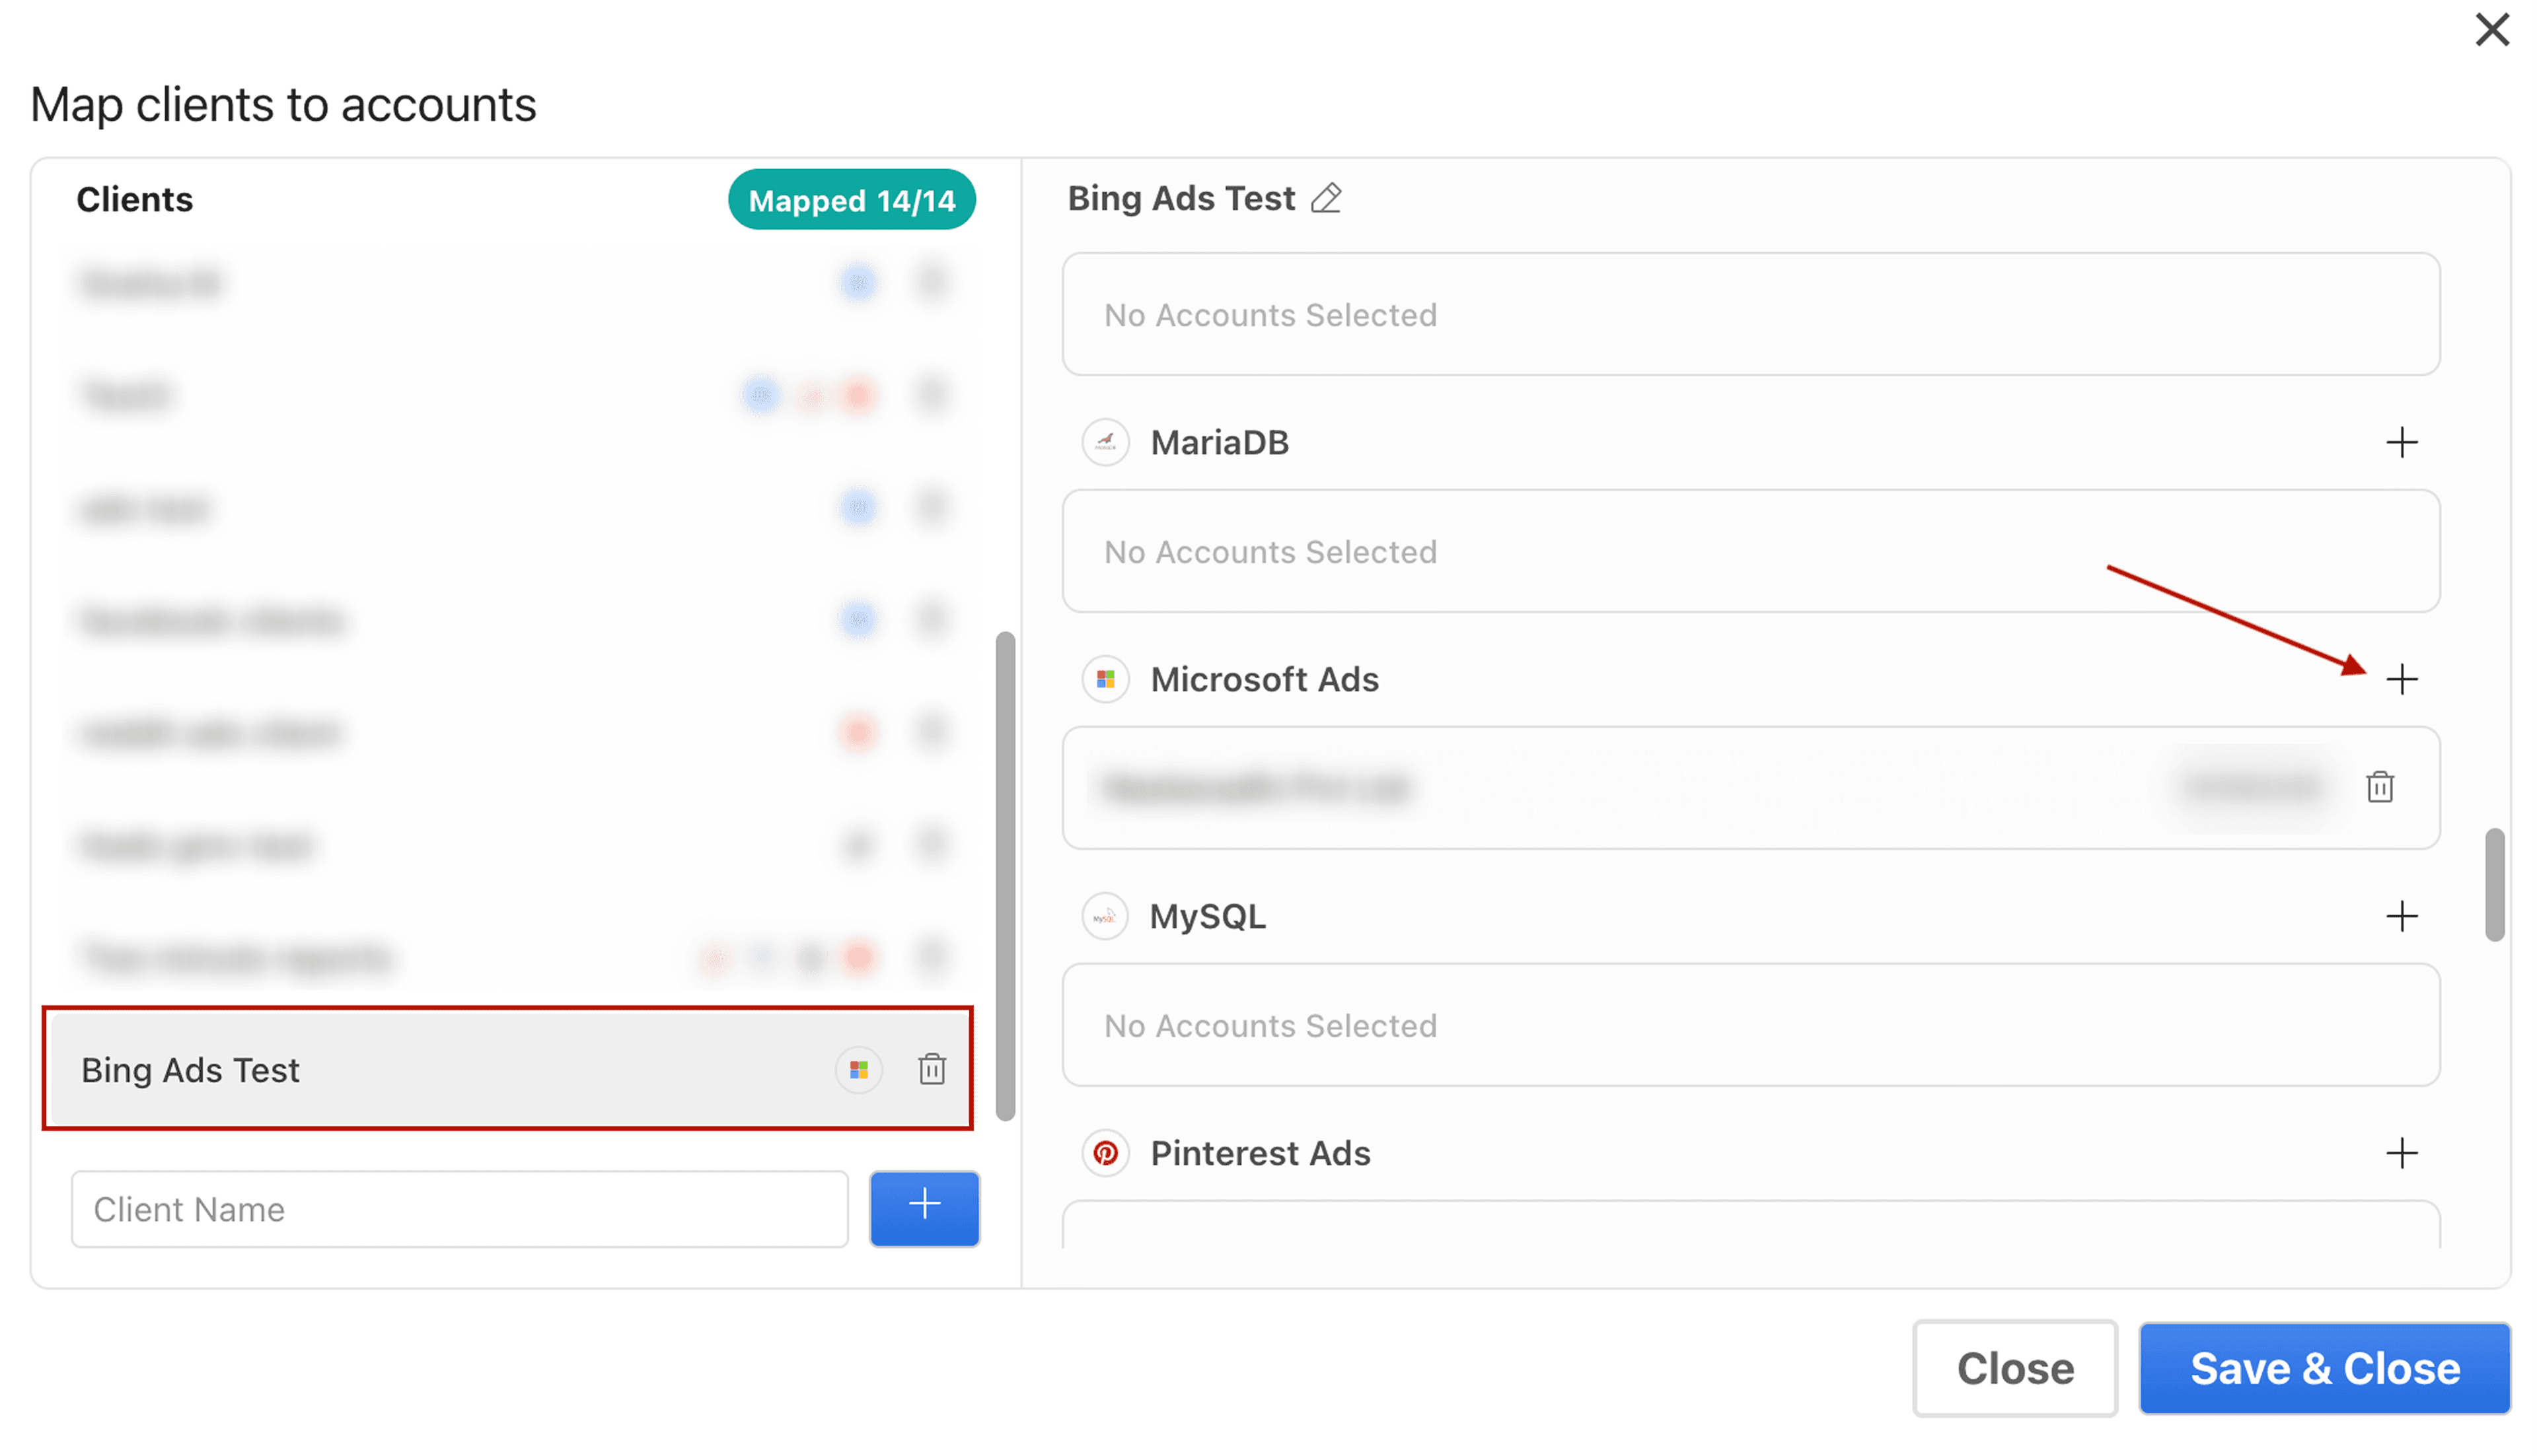The image size is (2537, 1456).
Task: Click the Clients header text
Action: point(135,199)
